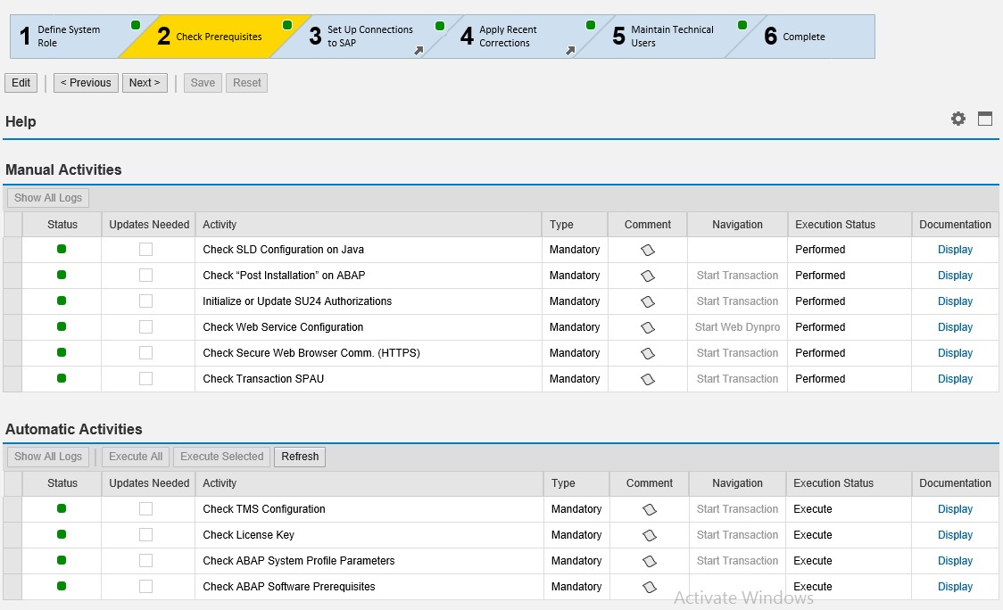The width and height of the screenshot is (1003, 610).
Task: Open comment icon for Check ABAP System Profile Parameters
Action: [x=650, y=561]
